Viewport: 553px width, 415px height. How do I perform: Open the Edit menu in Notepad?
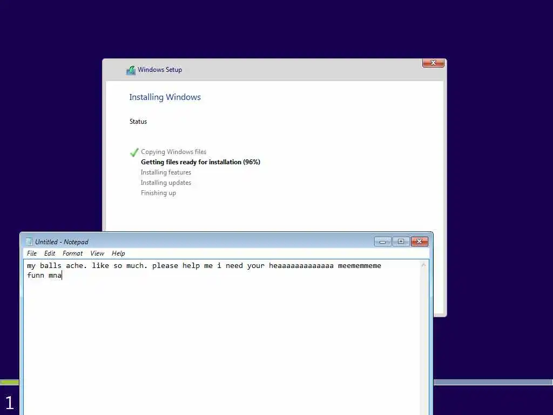(x=49, y=253)
